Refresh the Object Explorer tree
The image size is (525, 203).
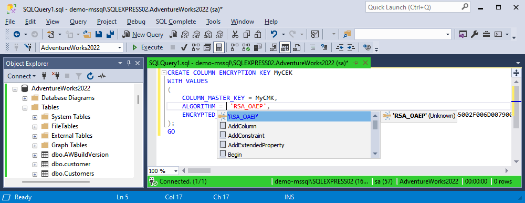pos(90,76)
